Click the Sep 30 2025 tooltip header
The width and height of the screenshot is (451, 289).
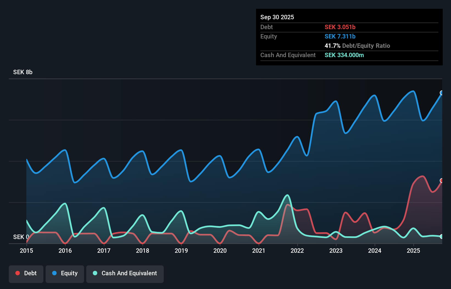pos(277,17)
